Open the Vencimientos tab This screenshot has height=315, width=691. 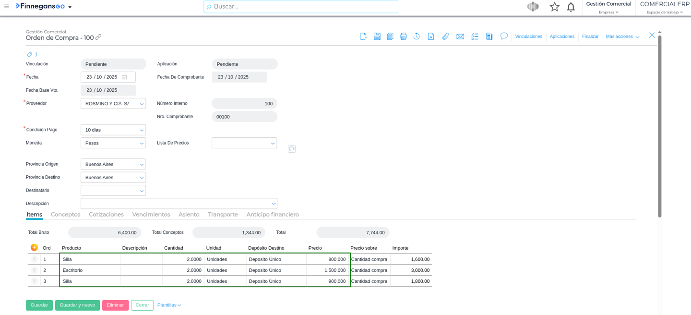(x=151, y=215)
